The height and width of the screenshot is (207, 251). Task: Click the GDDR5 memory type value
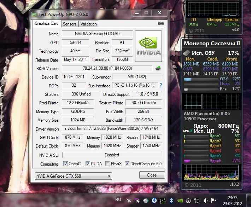pyautogui.click(x=78, y=111)
